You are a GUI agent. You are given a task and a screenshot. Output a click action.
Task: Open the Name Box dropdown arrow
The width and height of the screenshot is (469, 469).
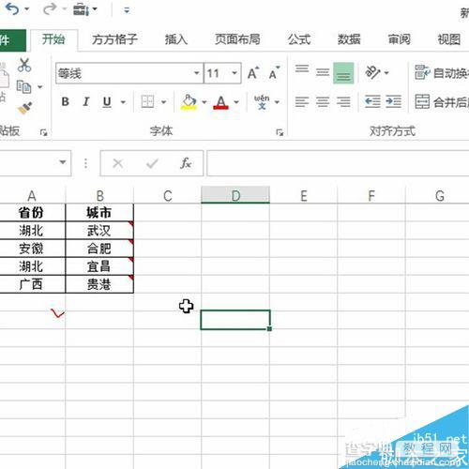[x=63, y=162]
